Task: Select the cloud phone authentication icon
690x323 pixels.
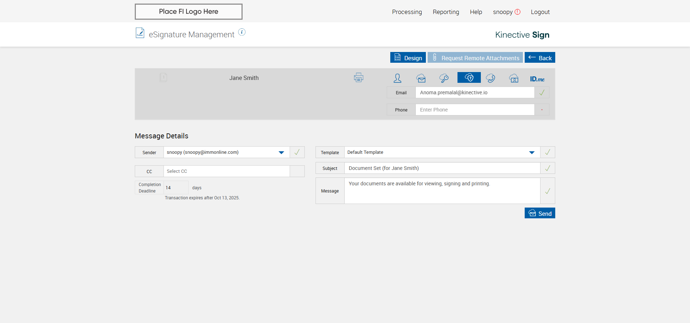Action: [491, 78]
